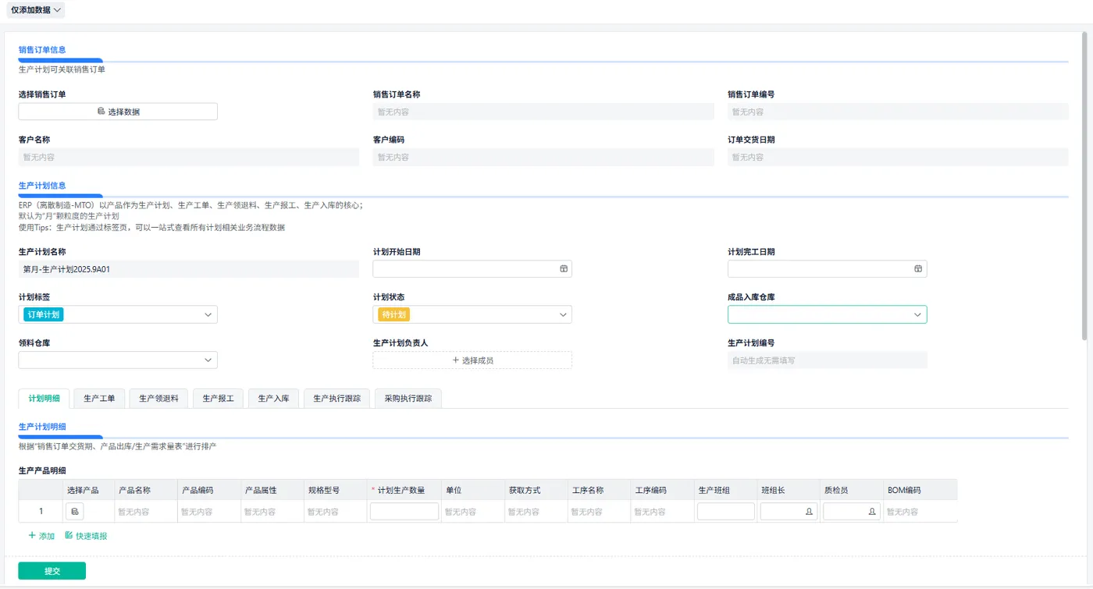This screenshot has width=1093, height=589.
Task: Switch to the 生产执行跟踪 tab
Action: (x=336, y=398)
